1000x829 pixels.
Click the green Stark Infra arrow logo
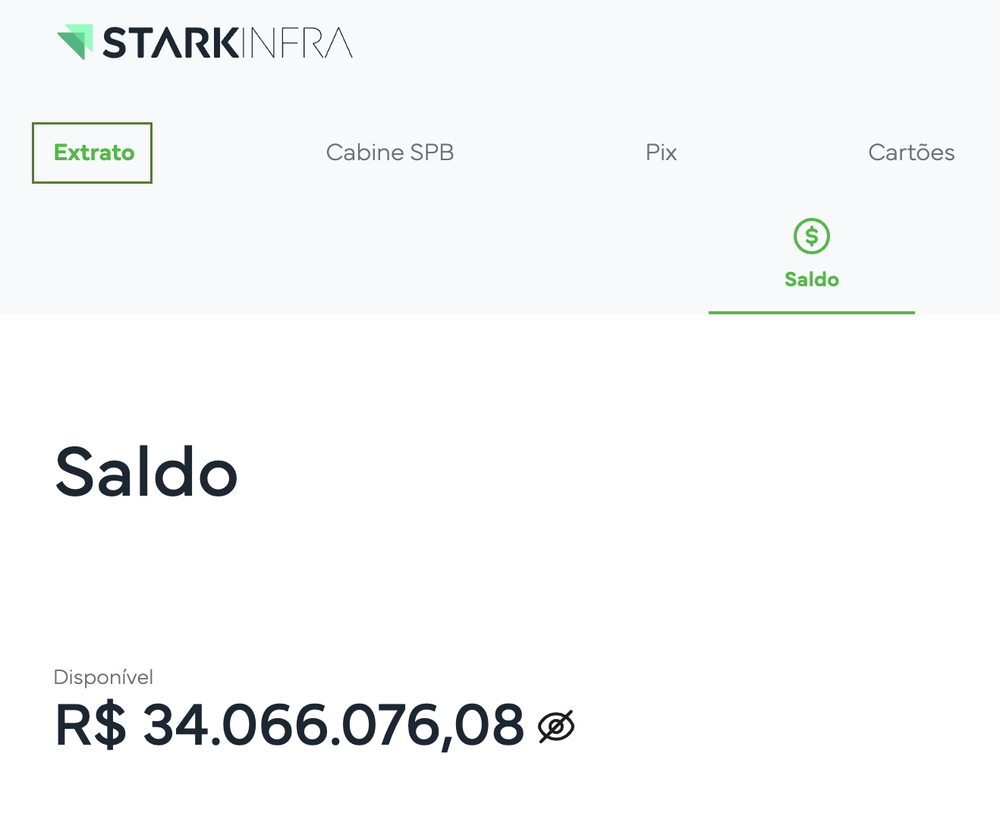point(76,41)
